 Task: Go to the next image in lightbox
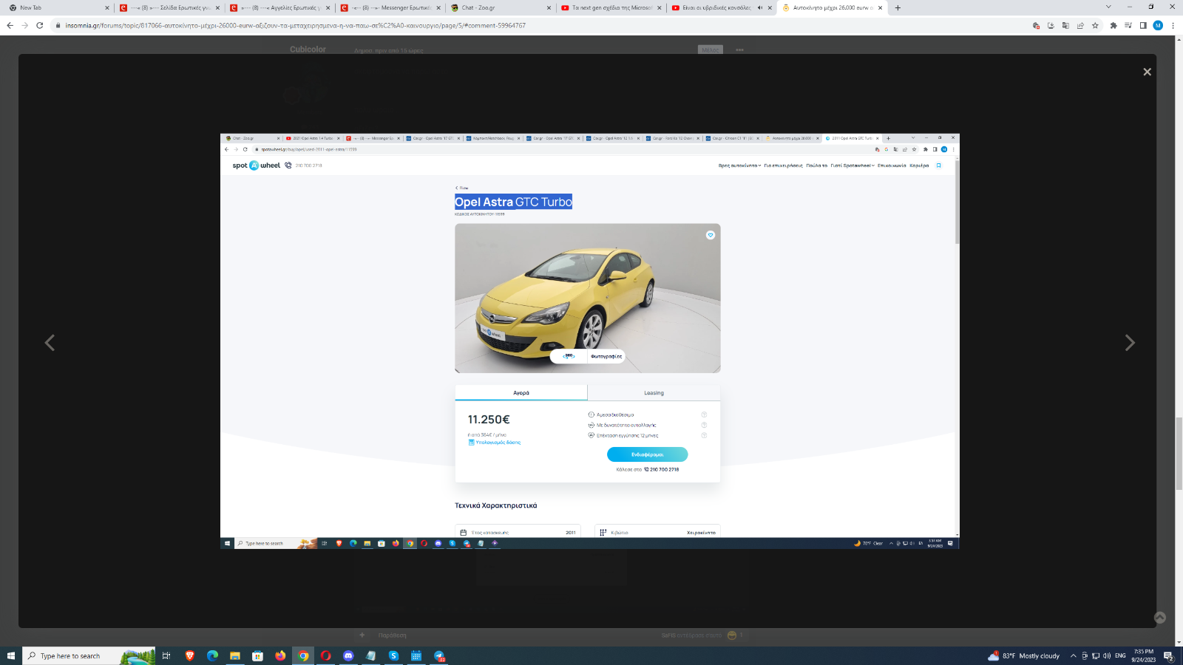tap(1130, 343)
